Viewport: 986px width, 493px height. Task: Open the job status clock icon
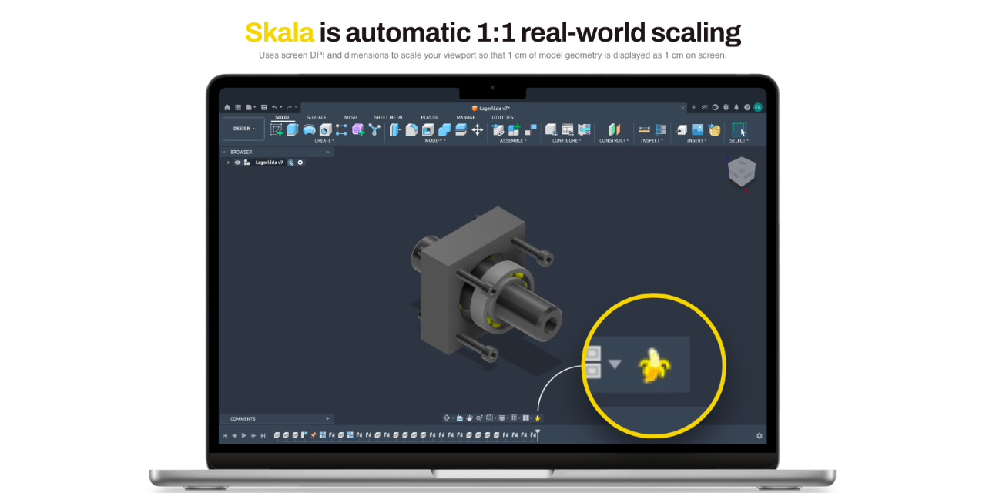click(726, 107)
